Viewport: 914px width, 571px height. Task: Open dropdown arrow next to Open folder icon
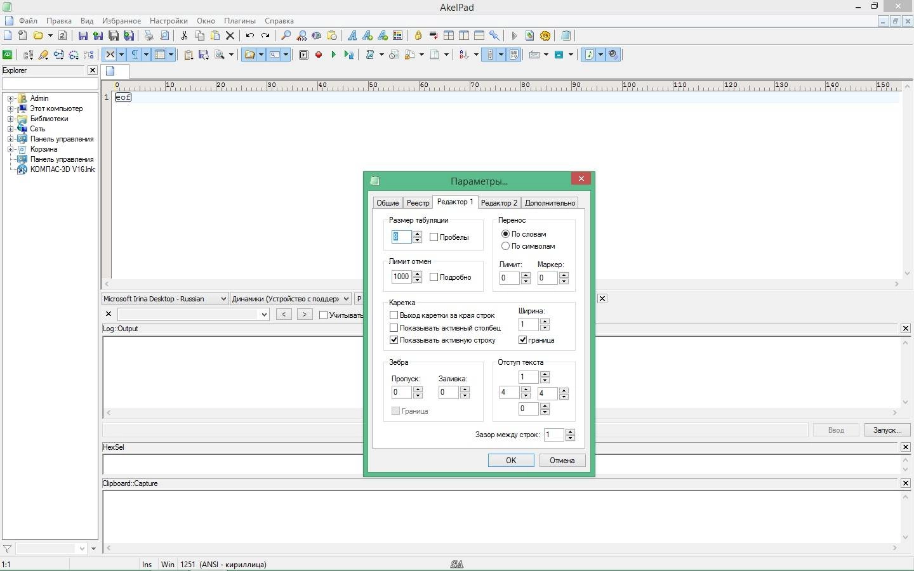click(x=50, y=36)
